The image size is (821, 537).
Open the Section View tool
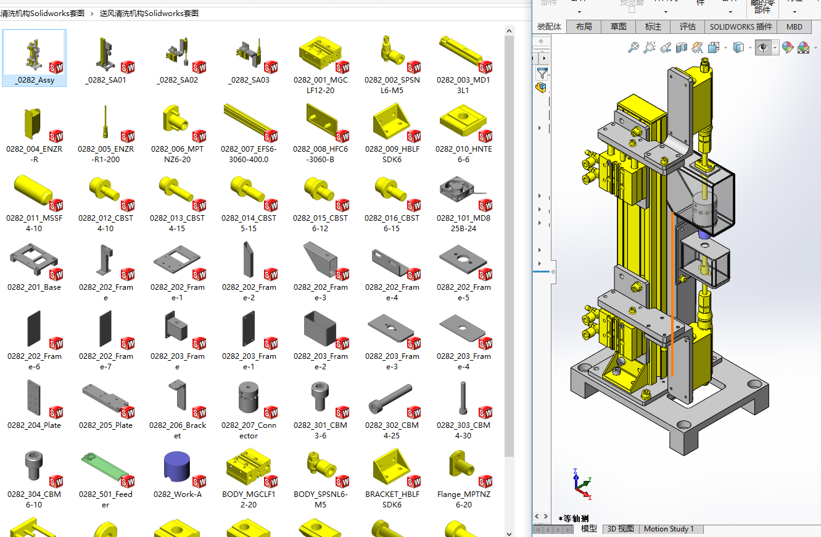pyautogui.click(x=682, y=47)
